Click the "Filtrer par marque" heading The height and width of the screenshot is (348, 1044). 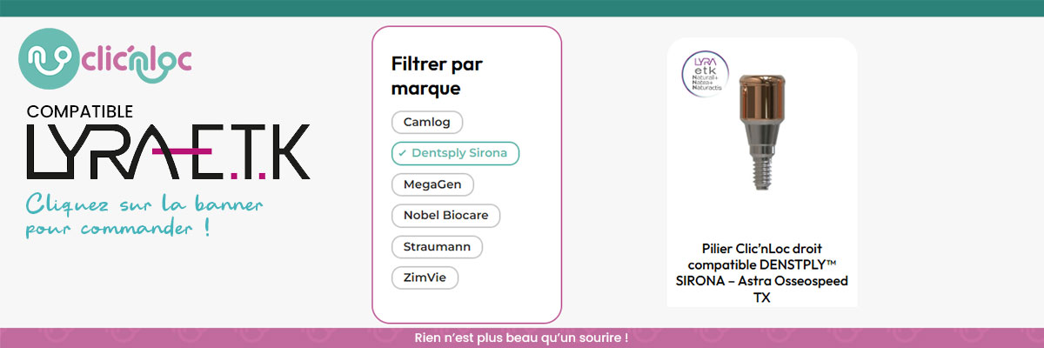tap(437, 76)
